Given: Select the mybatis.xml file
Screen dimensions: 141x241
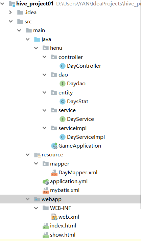Looking at the screenshot, I should (65, 190).
